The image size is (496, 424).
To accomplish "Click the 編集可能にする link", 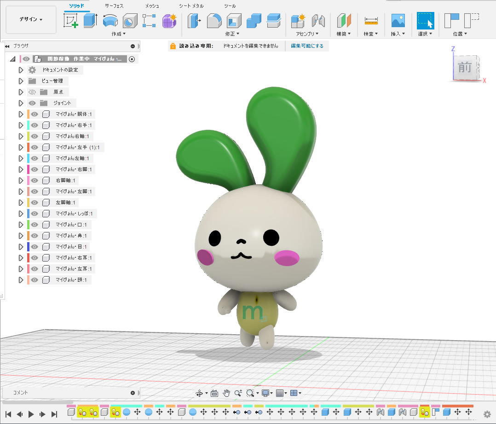I will pyautogui.click(x=307, y=46).
